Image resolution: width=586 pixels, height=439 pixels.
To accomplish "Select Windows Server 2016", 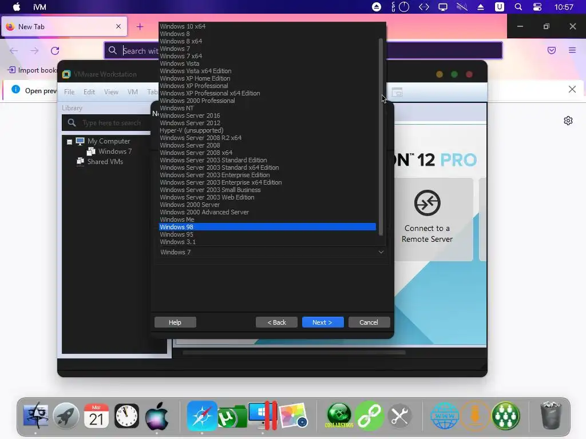I will [268, 115].
